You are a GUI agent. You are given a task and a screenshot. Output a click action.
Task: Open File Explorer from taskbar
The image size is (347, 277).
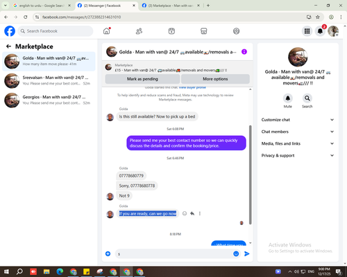coord(46,271)
